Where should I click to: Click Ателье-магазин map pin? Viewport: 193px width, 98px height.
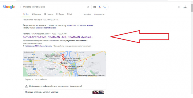[64, 59]
